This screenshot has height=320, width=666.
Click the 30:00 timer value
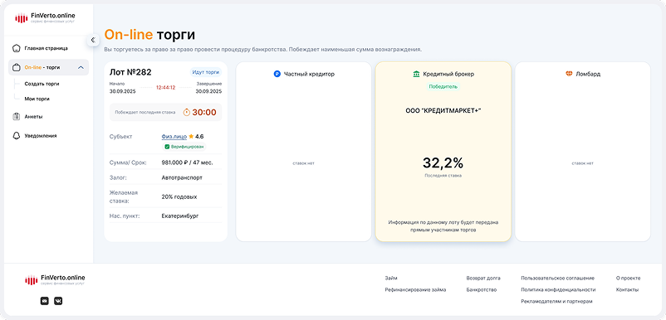point(204,112)
